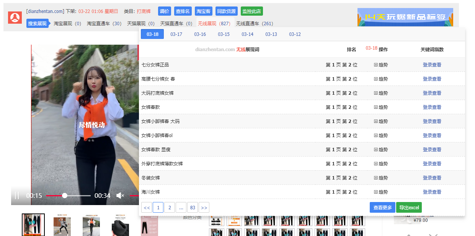
Task: Click the 导出excel button
Action: (409, 207)
